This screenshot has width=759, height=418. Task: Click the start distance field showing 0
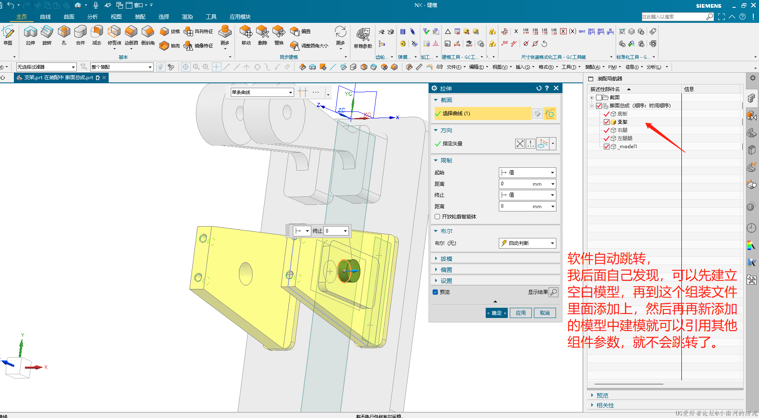pyautogui.click(x=527, y=184)
